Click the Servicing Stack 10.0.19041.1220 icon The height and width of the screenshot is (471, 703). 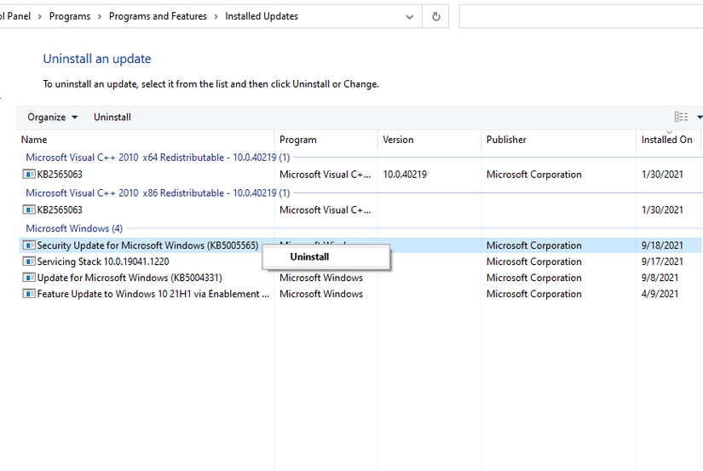click(29, 261)
